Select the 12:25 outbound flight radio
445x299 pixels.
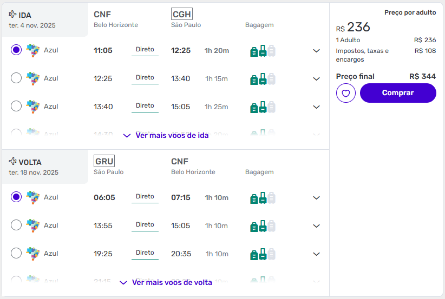pyautogui.click(x=16, y=78)
